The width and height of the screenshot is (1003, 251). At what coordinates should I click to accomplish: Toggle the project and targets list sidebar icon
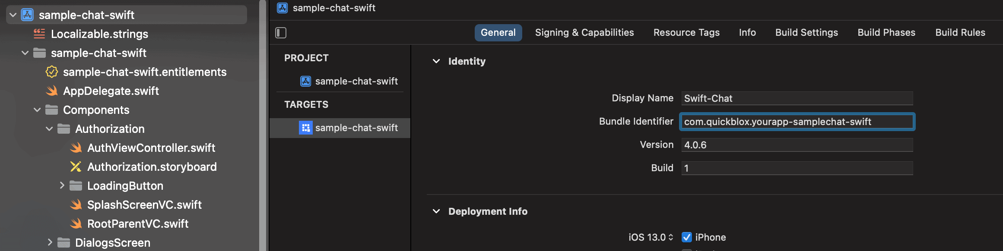[x=281, y=33]
